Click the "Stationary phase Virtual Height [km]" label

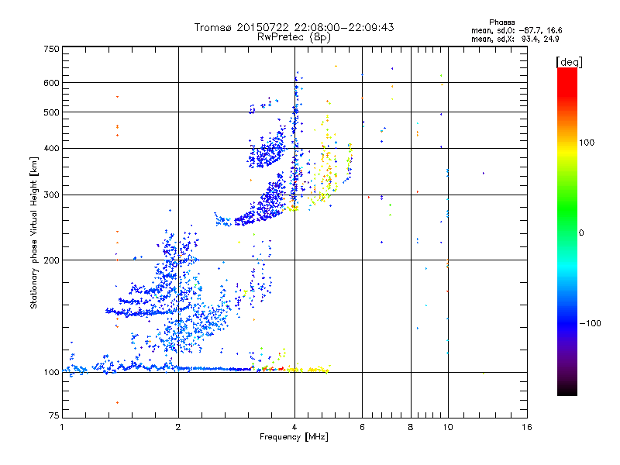(33, 232)
